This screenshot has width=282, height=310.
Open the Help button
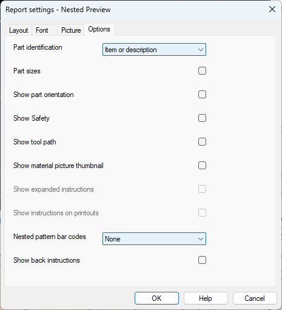pos(206,298)
